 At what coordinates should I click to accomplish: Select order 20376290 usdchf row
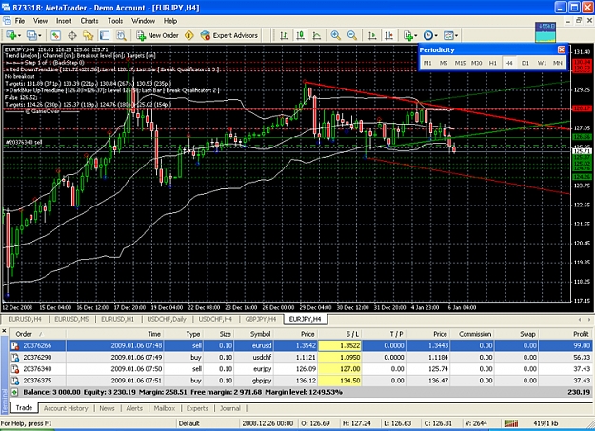pos(301,358)
